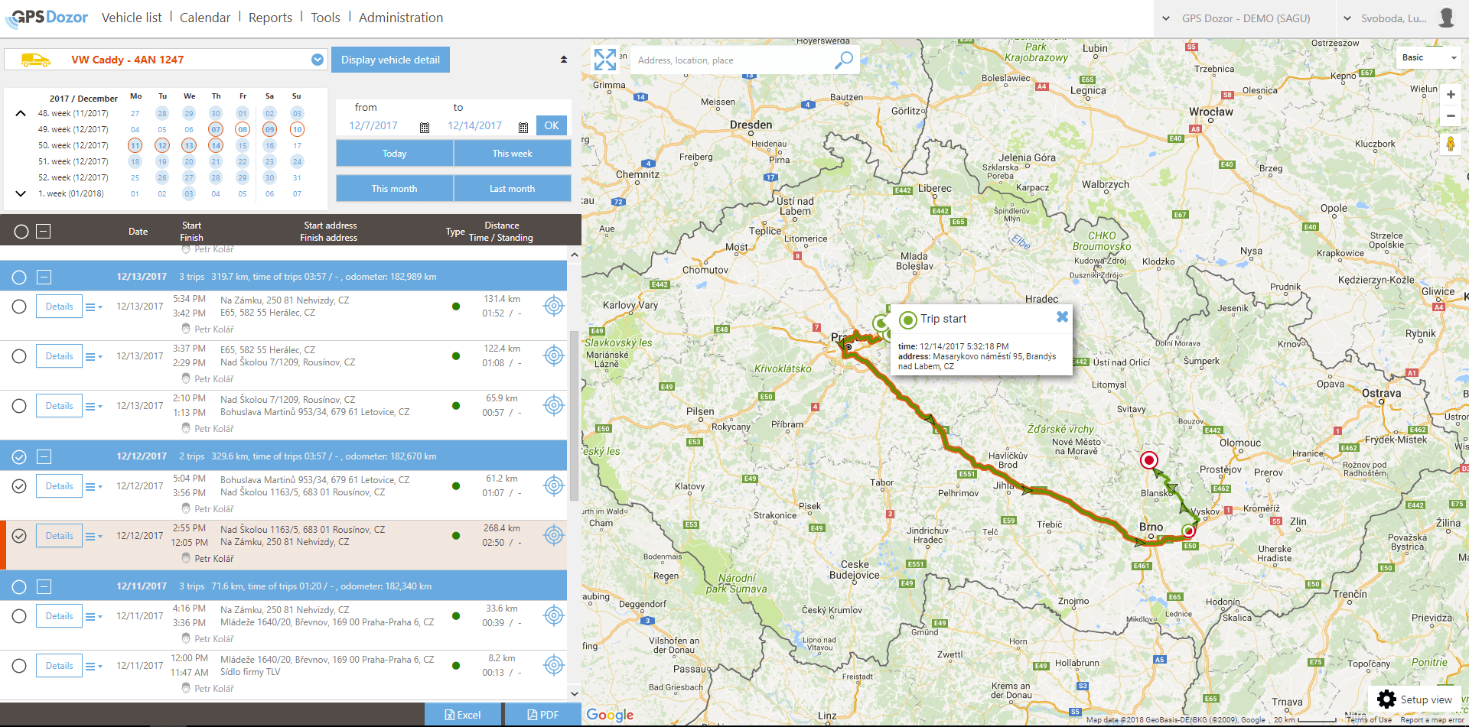Open the Setup view gear settings
1469x727 pixels.
pos(1386,699)
